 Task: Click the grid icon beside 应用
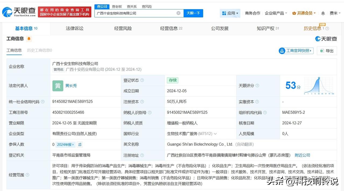[x=224, y=13]
